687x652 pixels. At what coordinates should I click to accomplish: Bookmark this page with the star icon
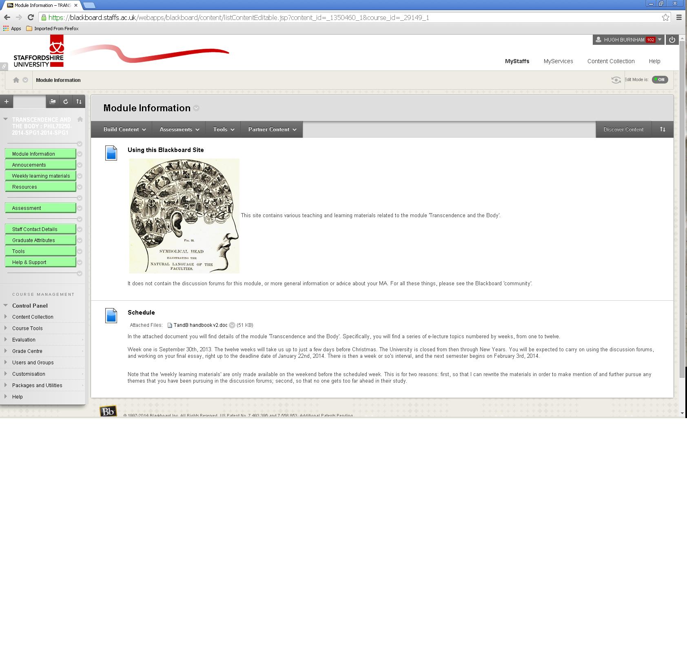(x=665, y=17)
